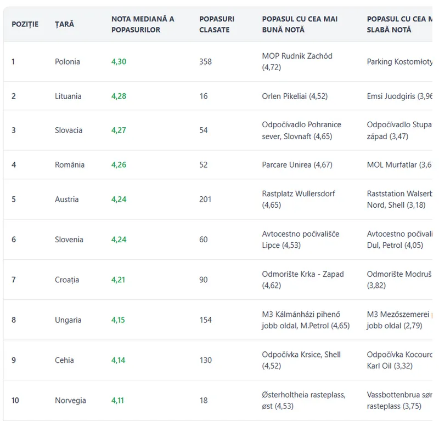This screenshot has width=439, height=421.
Task: Select the Norvegia country cell
Action: coord(70,401)
